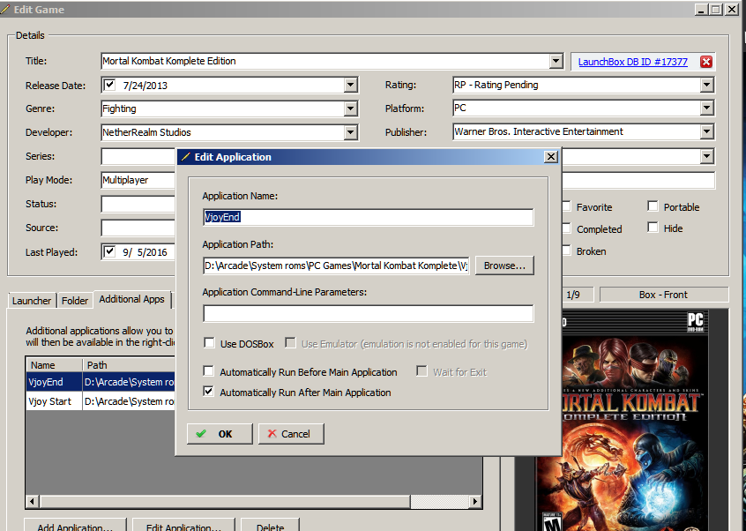The width and height of the screenshot is (746, 531).
Task: Select the VjoyEnd row in the apps list
Action: (101, 382)
